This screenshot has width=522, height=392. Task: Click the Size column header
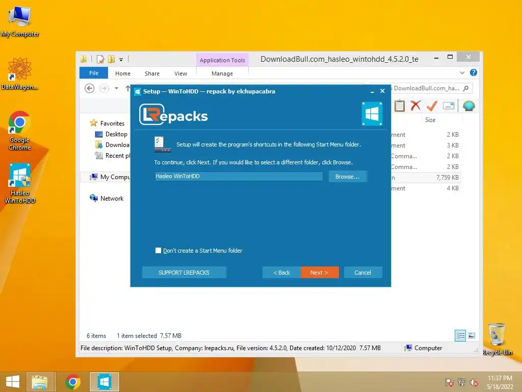point(430,119)
